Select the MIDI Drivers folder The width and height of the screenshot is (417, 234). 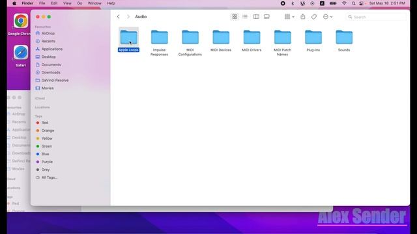tap(252, 37)
